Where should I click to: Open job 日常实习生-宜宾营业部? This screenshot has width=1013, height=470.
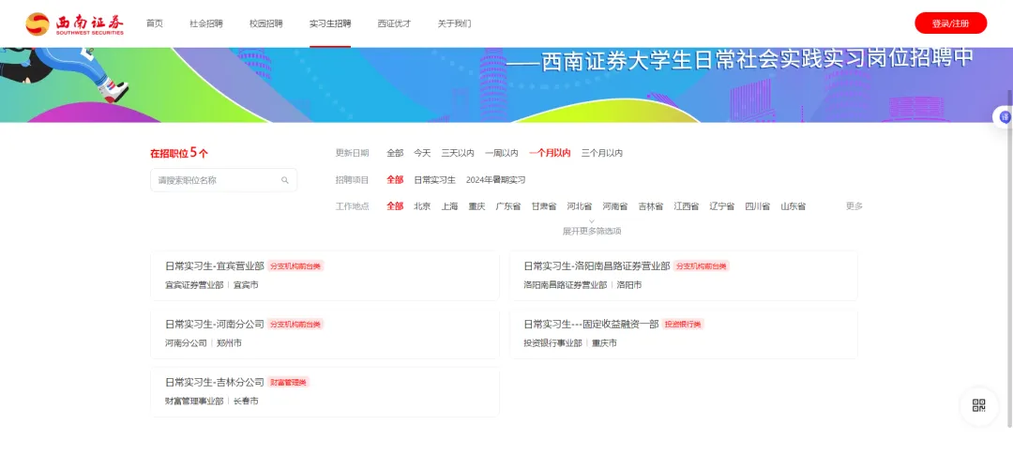215,265
